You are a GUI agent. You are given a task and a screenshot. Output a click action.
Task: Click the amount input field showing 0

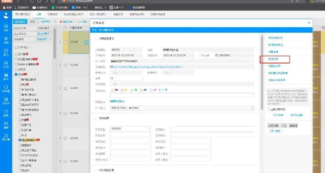tap(126, 78)
